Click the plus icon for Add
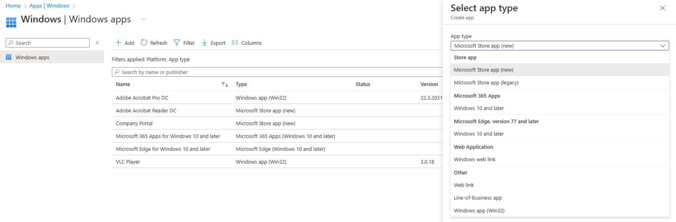 point(118,43)
